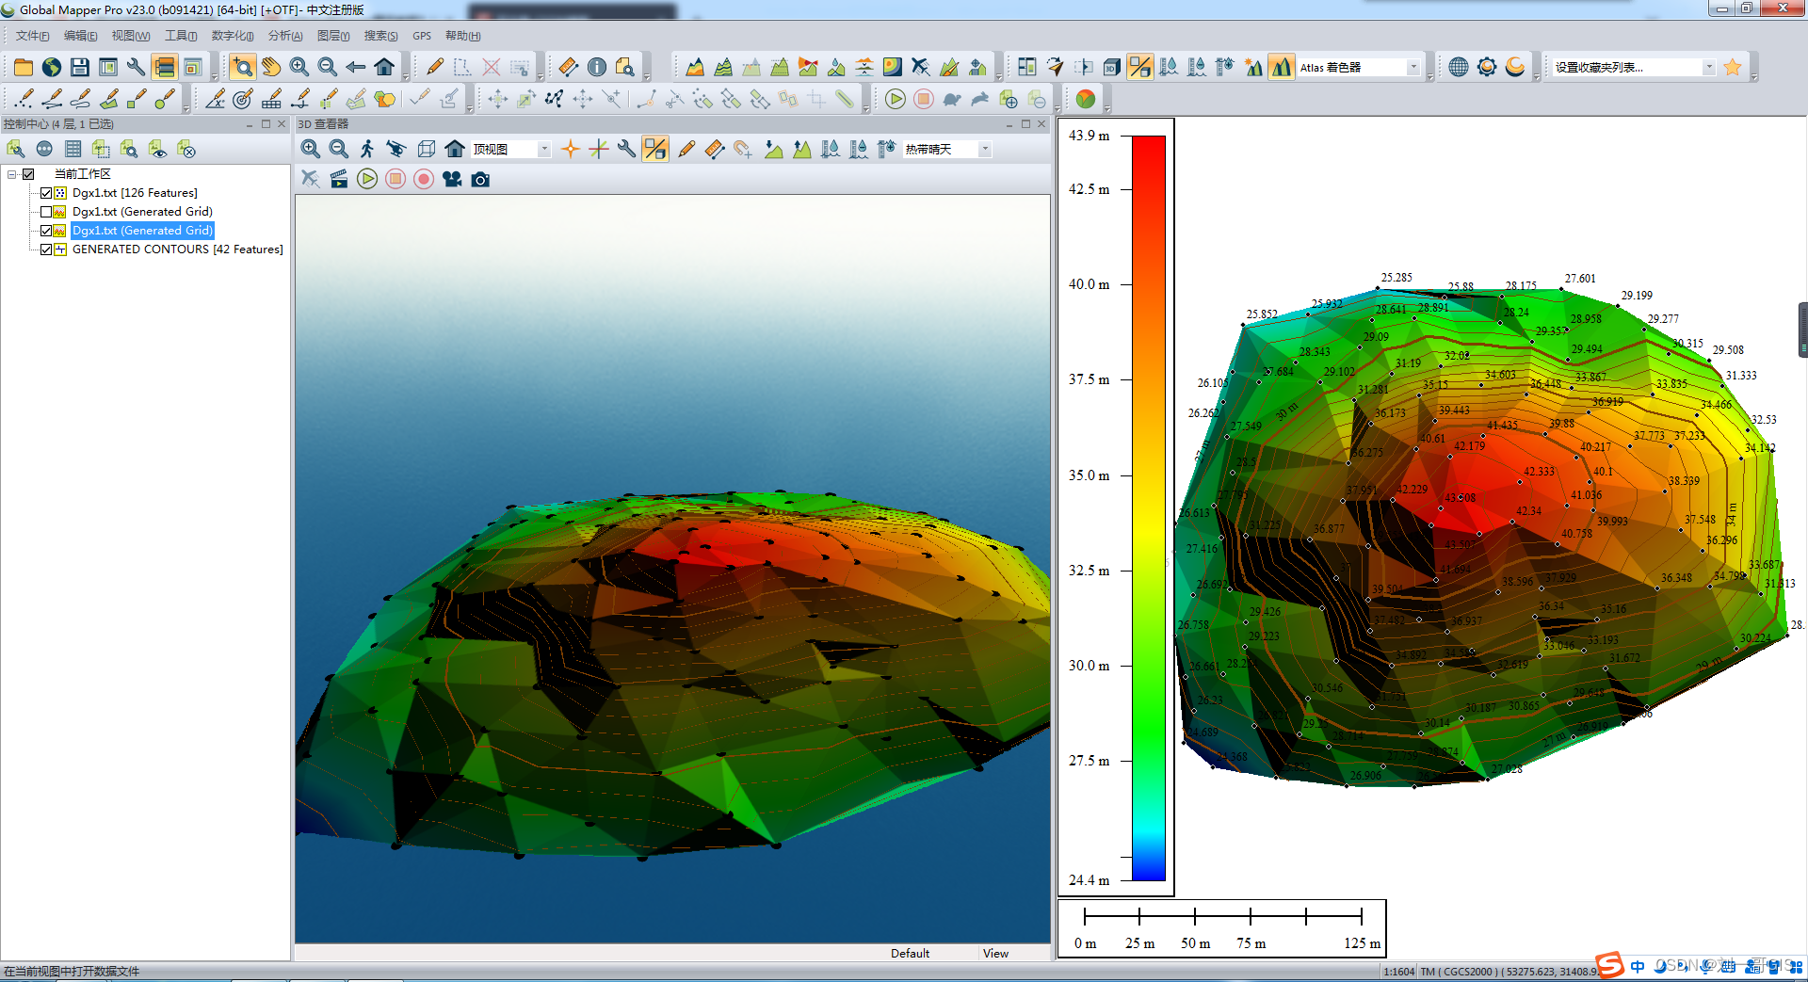Collapse the 当前工作区 tree node
1808x982 pixels.
12,174
